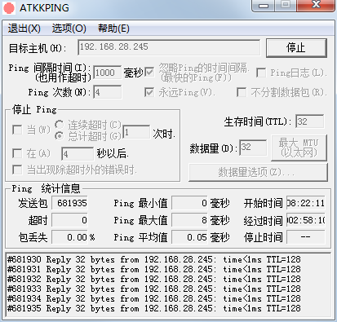The image size is (337, 322).
Task: Enable 不分割数据包(R) checkbox
Action: pos(242,92)
